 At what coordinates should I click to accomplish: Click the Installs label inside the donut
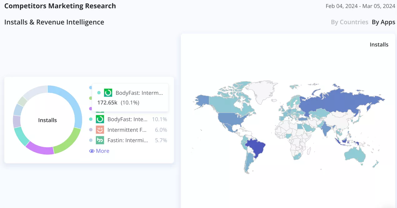(47, 120)
